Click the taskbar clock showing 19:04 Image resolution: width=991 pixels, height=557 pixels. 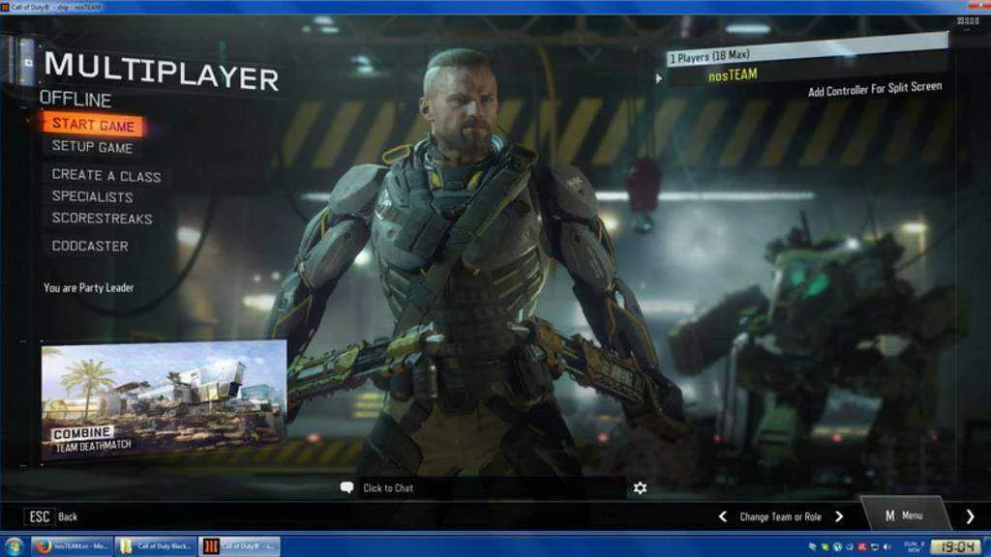click(957, 546)
